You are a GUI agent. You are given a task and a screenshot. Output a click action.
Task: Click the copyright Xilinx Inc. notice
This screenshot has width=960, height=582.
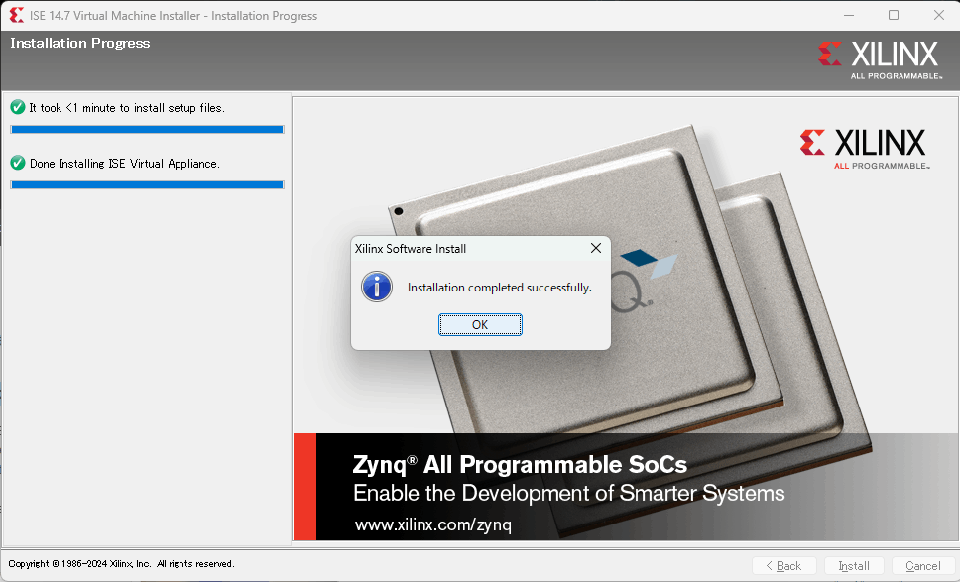[x=121, y=563]
